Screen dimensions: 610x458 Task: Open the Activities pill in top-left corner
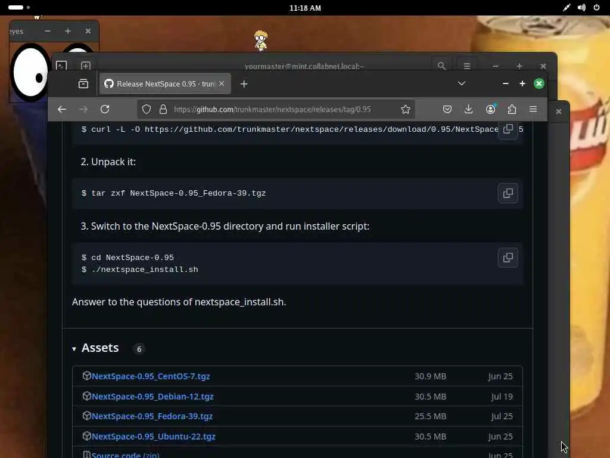(15, 7)
